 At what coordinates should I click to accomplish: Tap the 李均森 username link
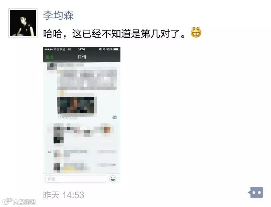(58, 15)
